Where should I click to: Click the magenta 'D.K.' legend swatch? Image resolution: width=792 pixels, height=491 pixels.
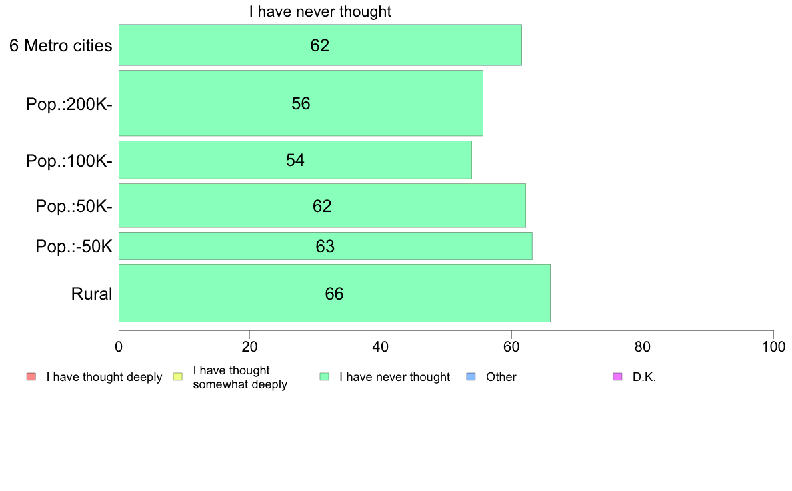click(x=617, y=377)
